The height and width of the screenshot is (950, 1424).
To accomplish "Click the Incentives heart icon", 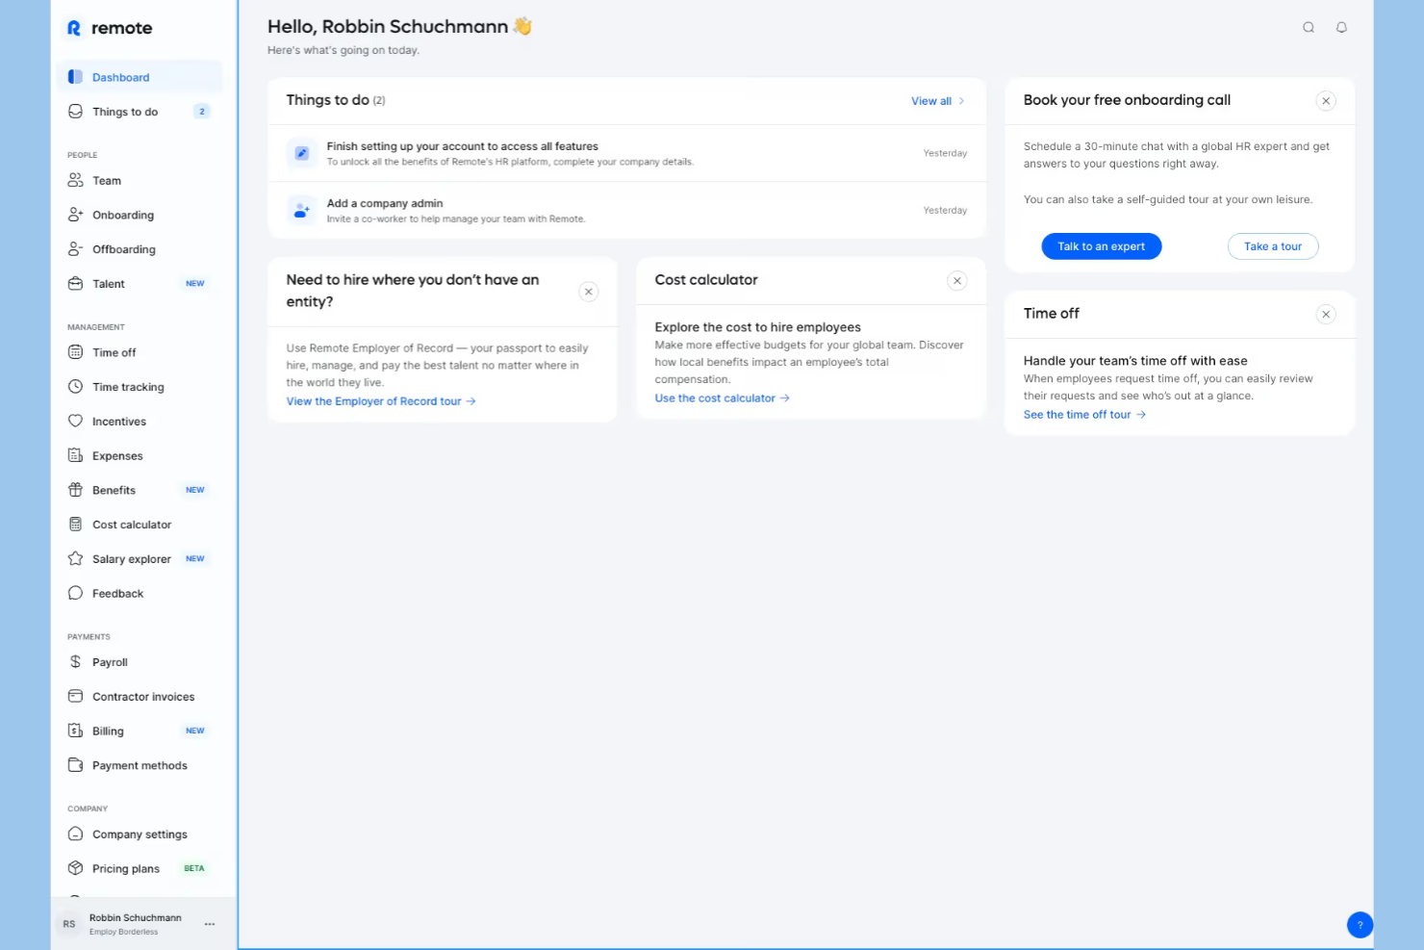I will pos(75,421).
